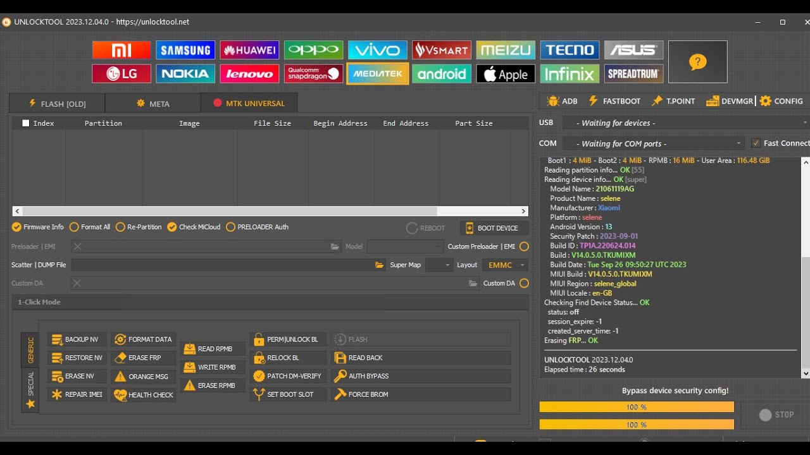Click the AUTH BYPASS button
The image size is (810, 455).
click(421, 376)
